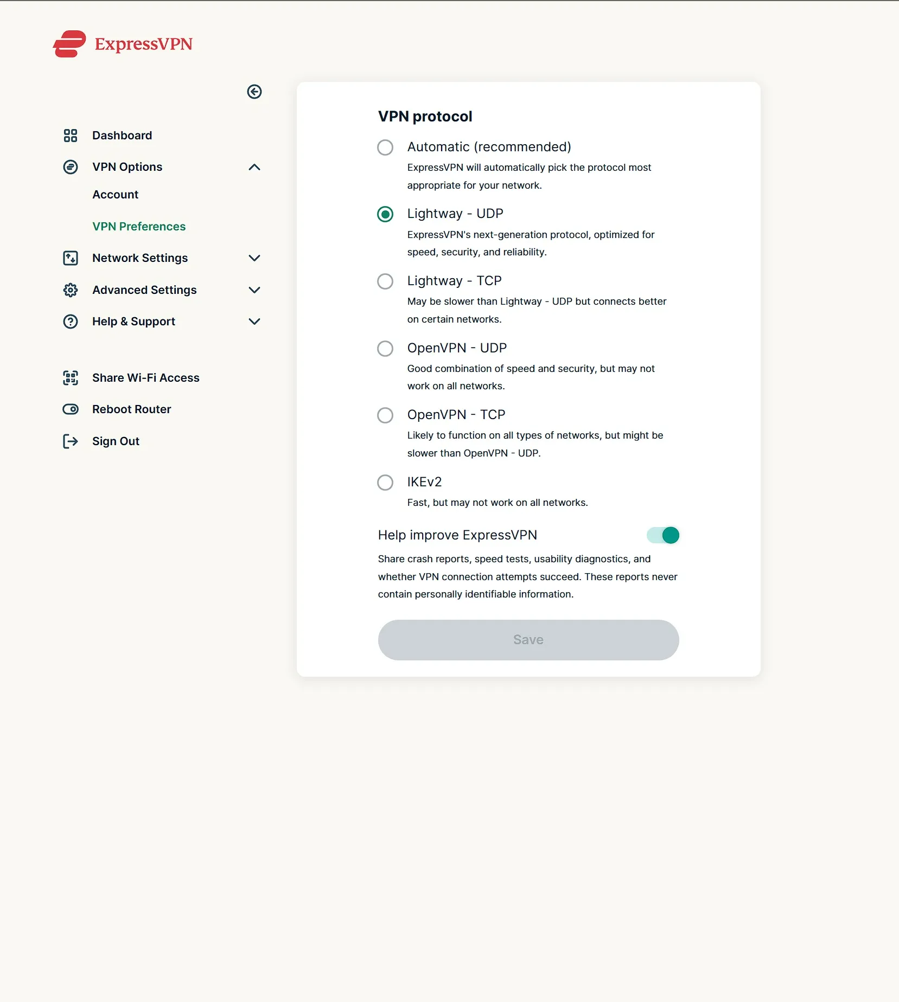Click the Advanced Settings gear icon
The height and width of the screenshot is (1002, 899).
pos(71,290)
